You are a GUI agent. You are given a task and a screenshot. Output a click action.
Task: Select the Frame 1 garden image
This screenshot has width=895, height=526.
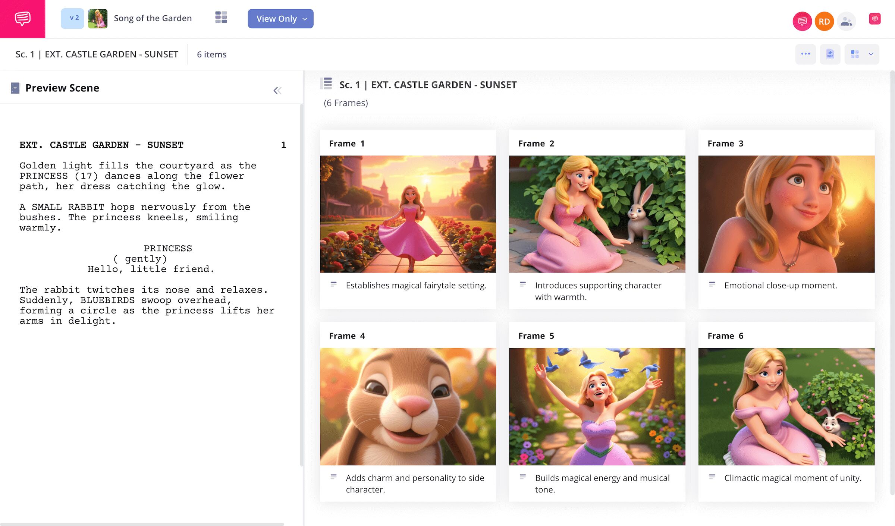[408, 214]
